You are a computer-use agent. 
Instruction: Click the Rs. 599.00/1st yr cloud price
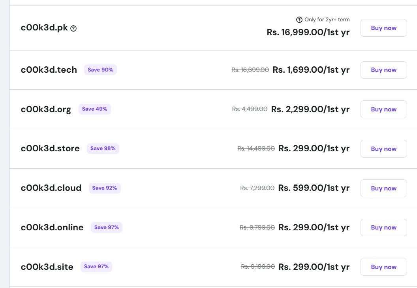tap(314, 188)
